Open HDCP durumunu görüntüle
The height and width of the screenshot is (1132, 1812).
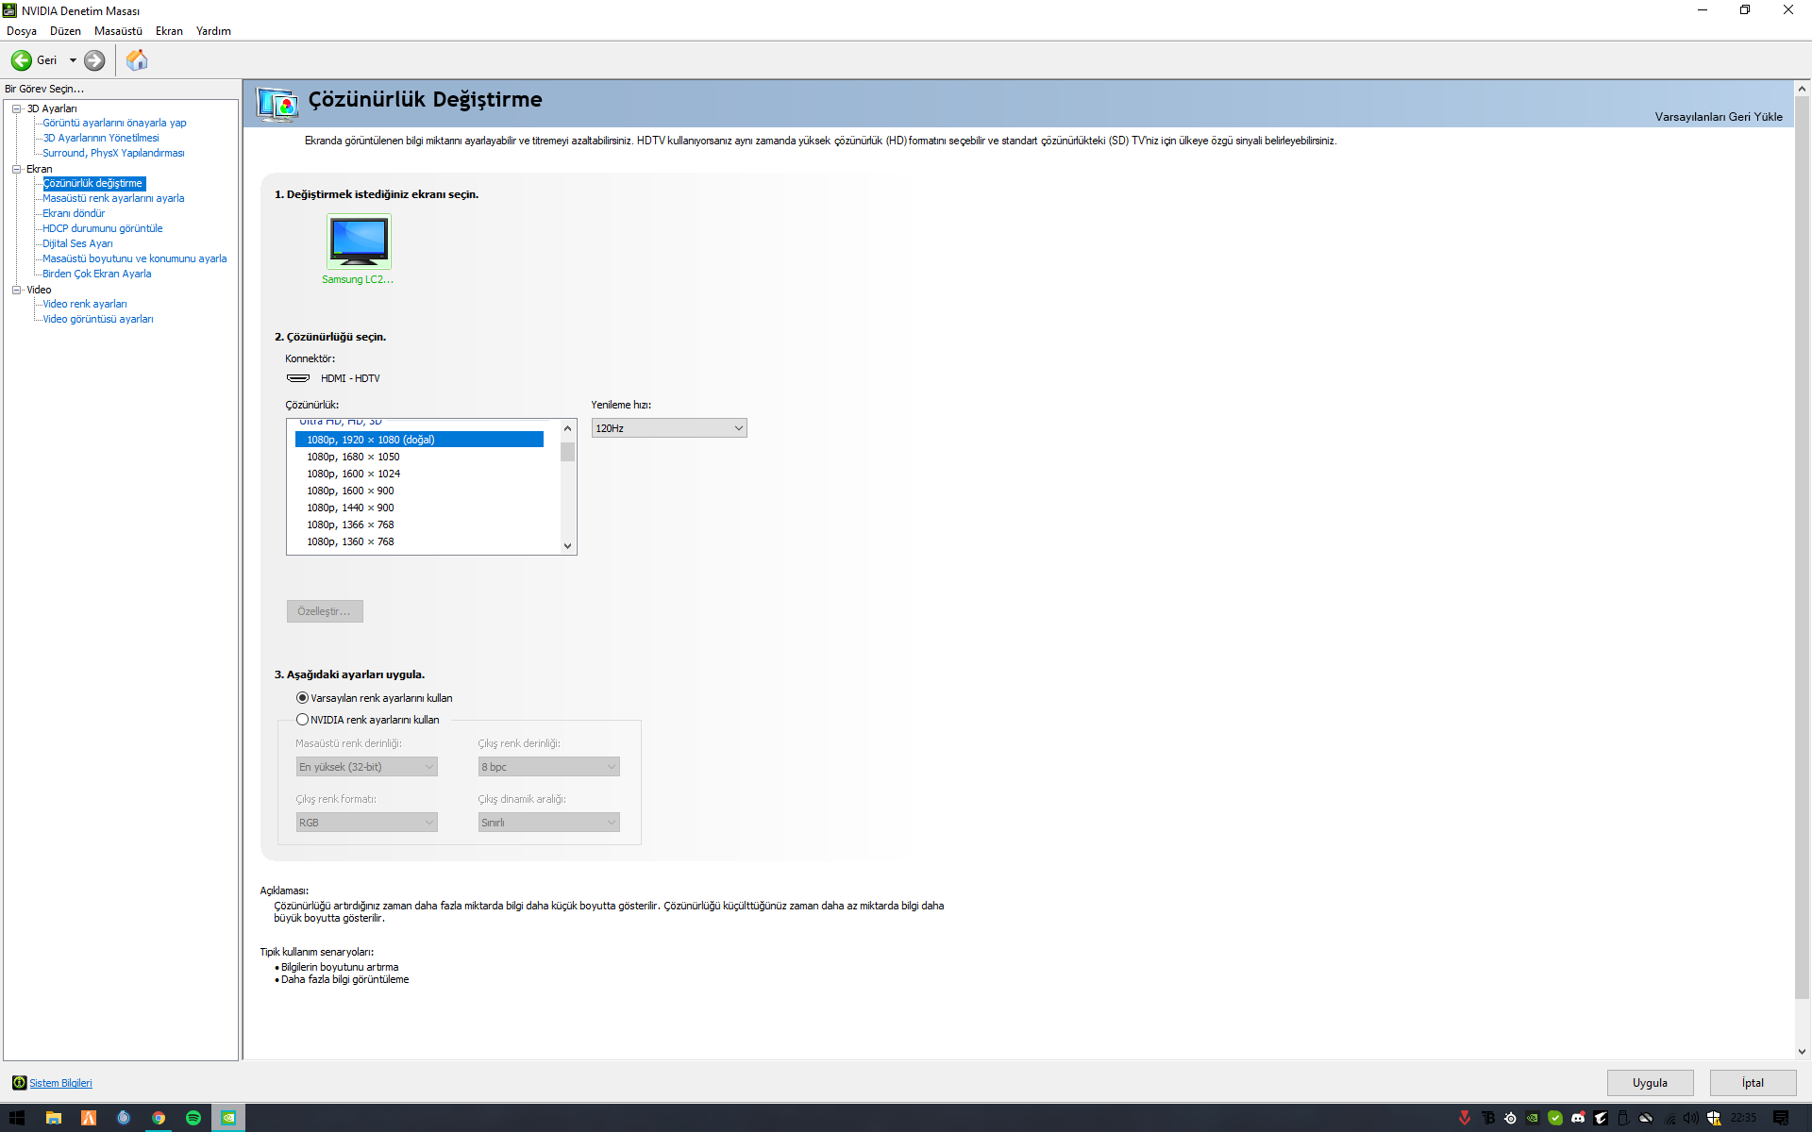pyautogui.click(x=102, y=228)
